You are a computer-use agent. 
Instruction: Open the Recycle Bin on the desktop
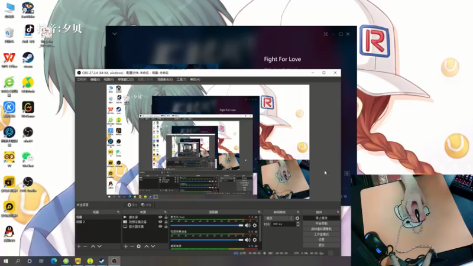(9, 35)
